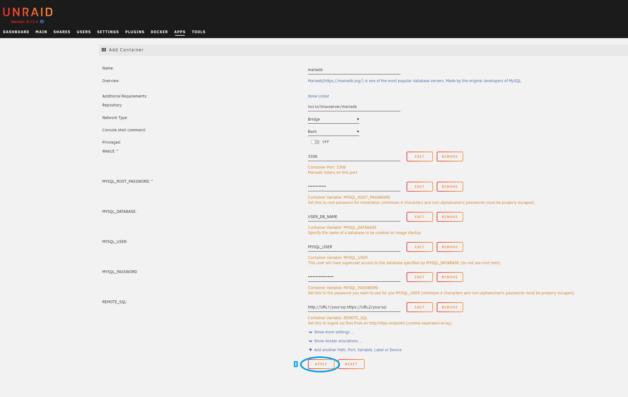Click the plus icon to add another path
This screenshot has height=397, width=628.
pos(310,350)
